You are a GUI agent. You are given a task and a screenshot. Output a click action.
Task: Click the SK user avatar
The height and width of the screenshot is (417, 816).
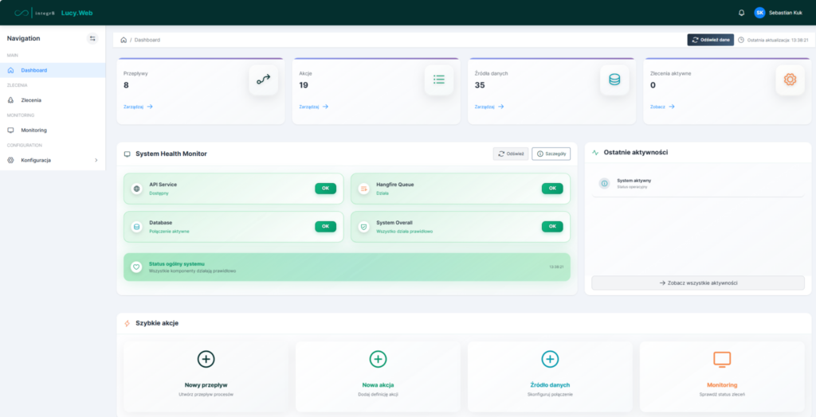[759, 13]
